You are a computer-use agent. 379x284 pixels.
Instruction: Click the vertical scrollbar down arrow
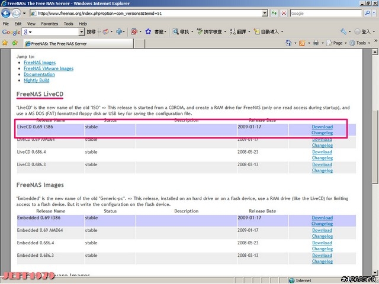click(x=375, y=272)
